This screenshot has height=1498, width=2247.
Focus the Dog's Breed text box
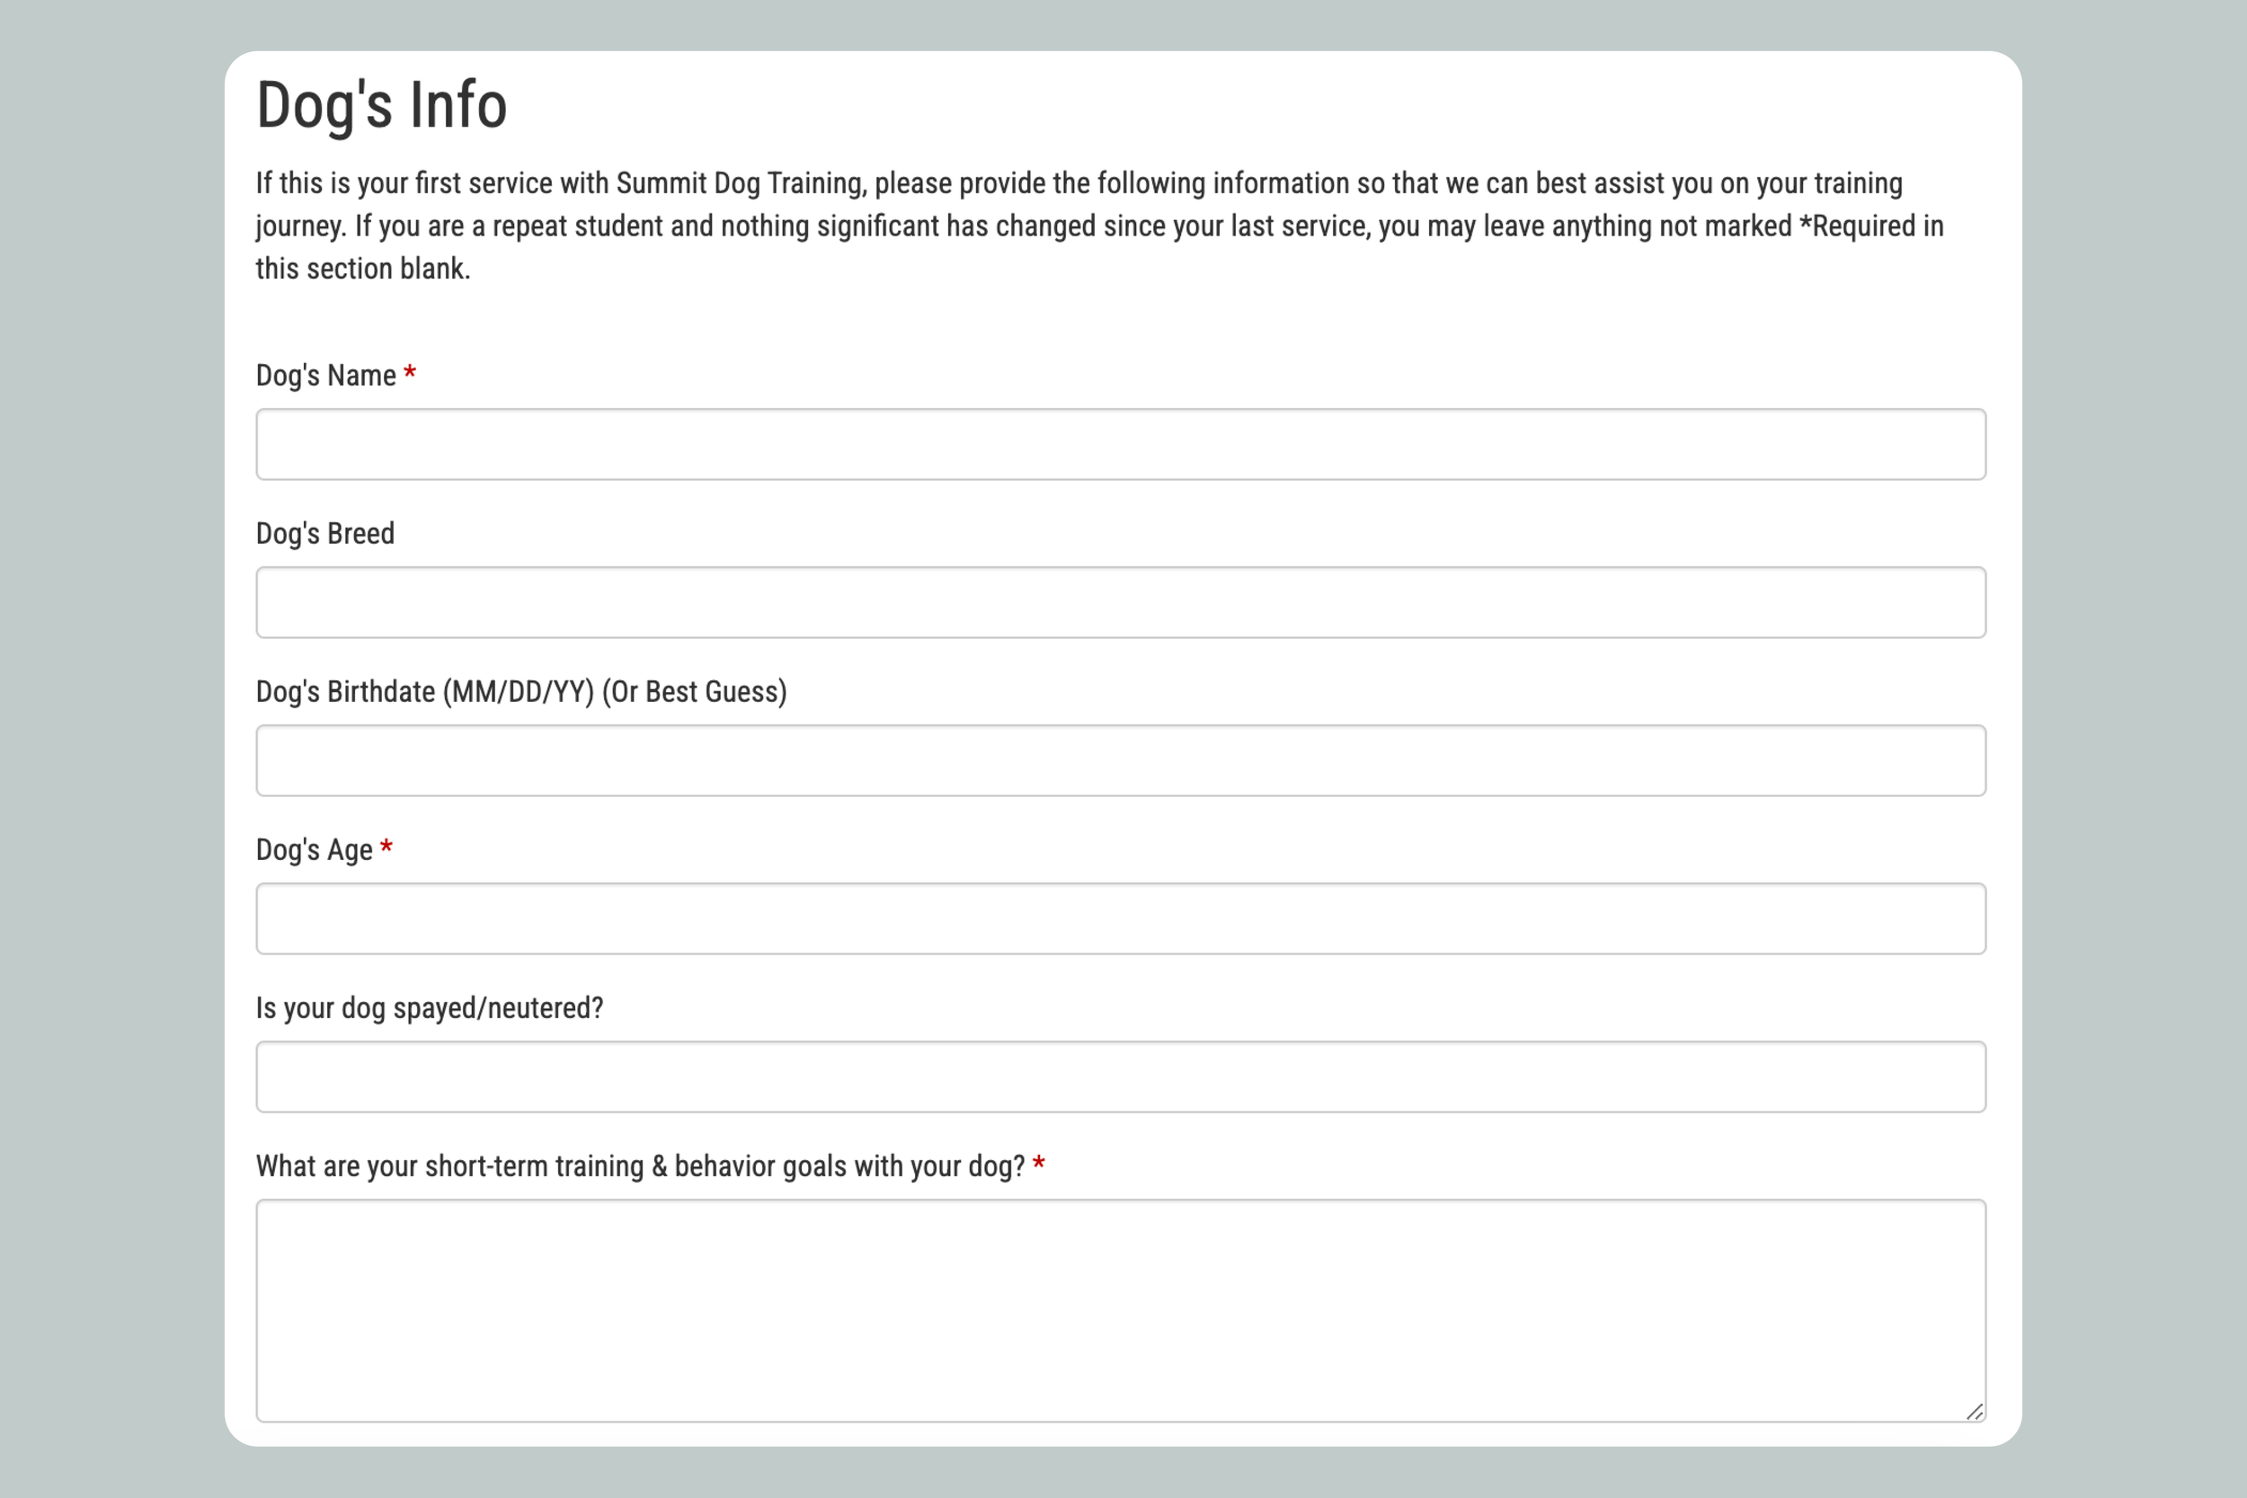pos(1121,602)
